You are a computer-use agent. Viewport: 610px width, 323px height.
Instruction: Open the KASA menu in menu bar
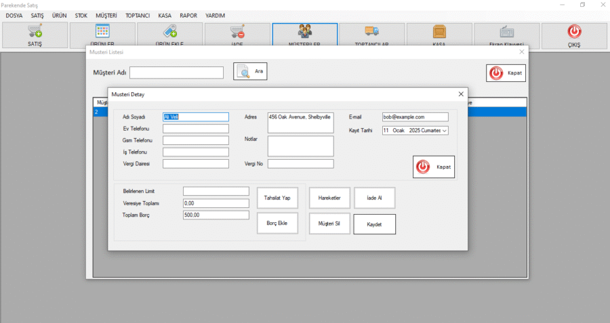(165, 16)
